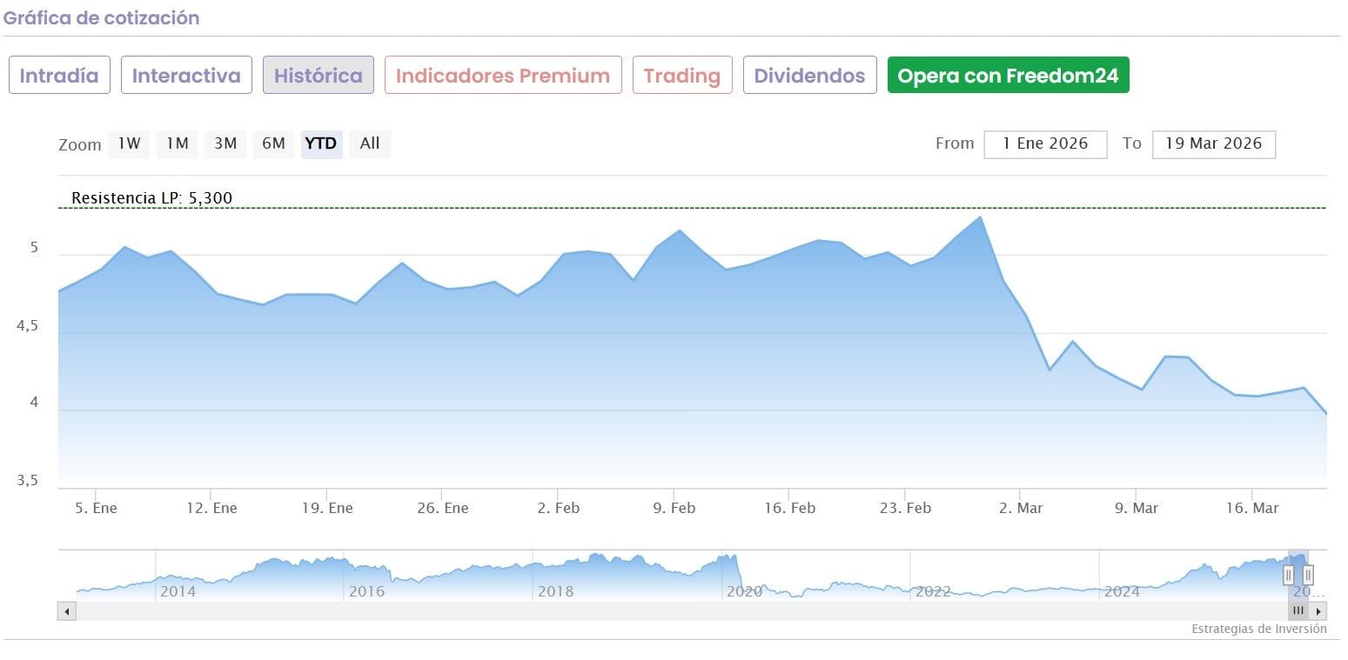This screenshot has height=660, width=1348.
Task: Click Opera con Freedom24 button
Action: coord(1008,76)
